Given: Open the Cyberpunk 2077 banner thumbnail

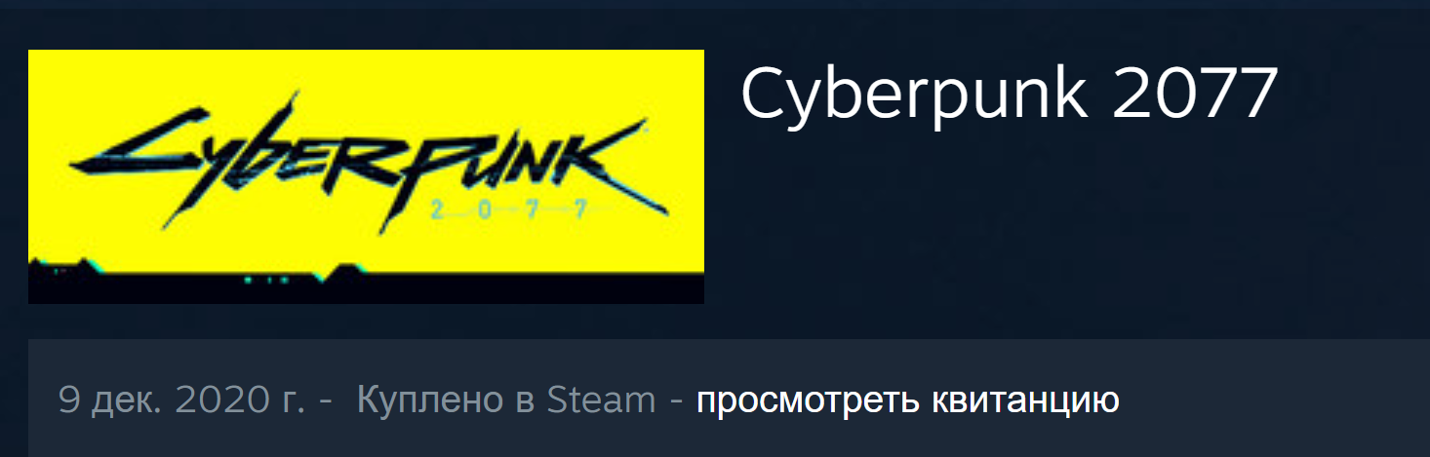Looking at the screenshot, I should [366, 176].
